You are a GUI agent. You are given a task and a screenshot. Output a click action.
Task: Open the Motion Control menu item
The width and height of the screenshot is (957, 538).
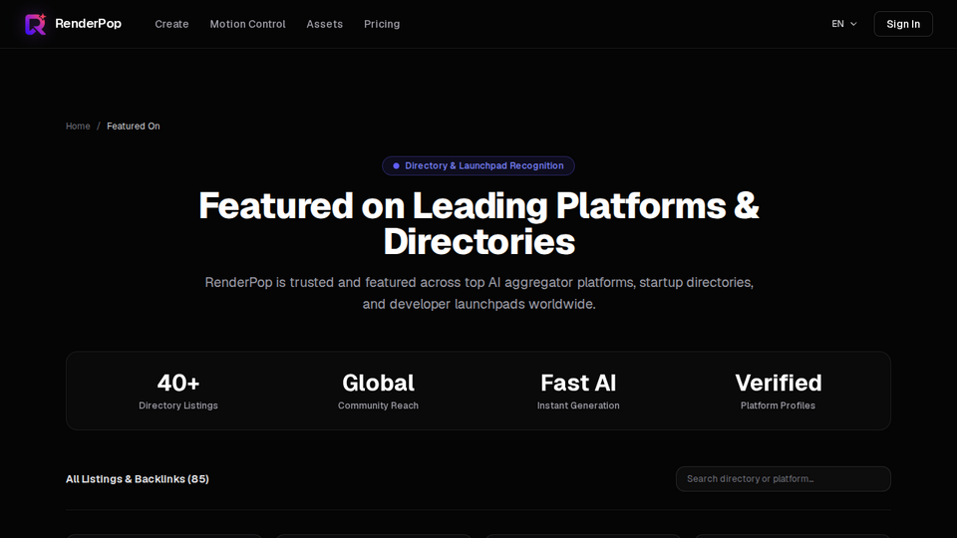point(247,24)
